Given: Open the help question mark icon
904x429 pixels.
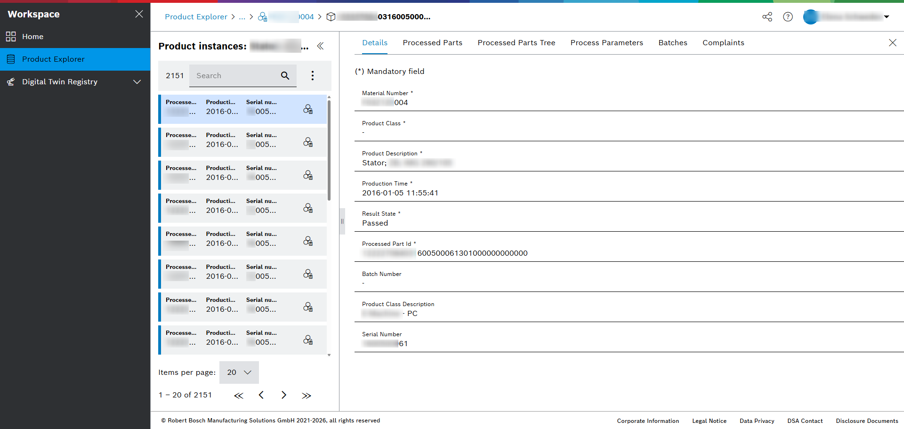Looking at the screenshot, I should [788, 17].
